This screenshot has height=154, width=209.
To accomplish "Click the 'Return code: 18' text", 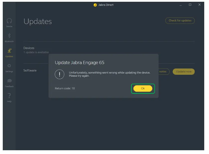I will point(65,88).
